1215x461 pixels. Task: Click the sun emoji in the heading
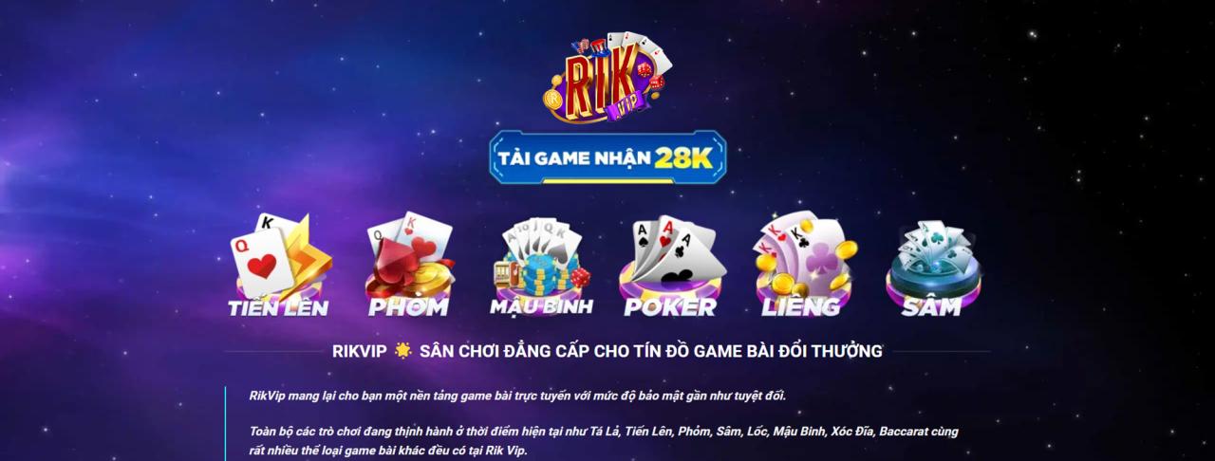click(x=403, y=351)
